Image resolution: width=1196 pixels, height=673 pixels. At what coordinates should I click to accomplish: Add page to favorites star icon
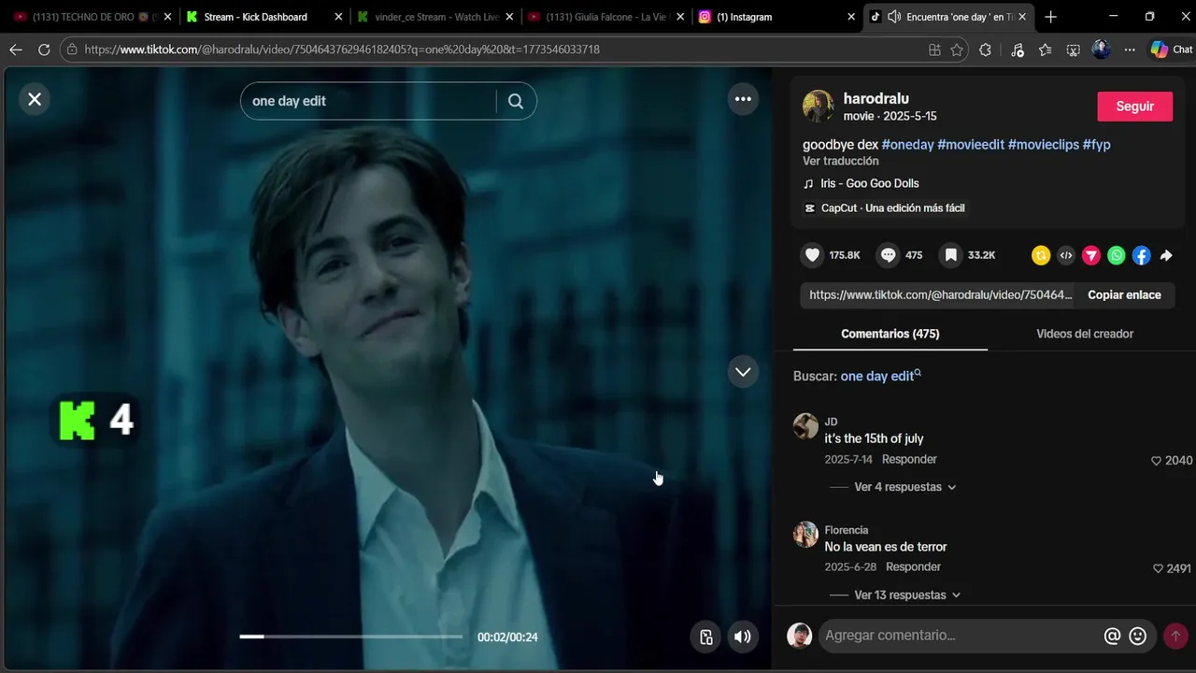point(957,50)
